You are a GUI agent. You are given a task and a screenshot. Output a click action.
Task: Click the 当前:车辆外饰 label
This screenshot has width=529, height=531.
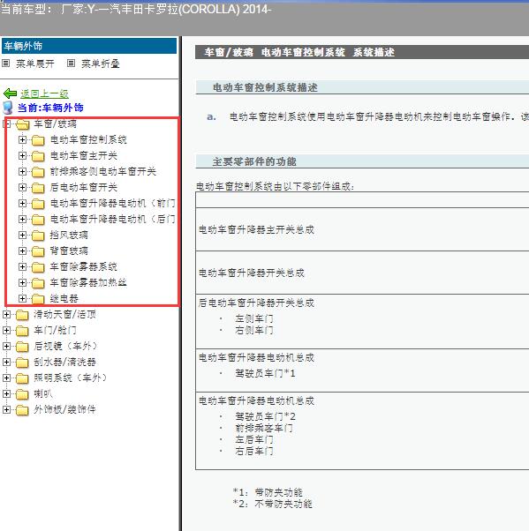pos(50,108)
